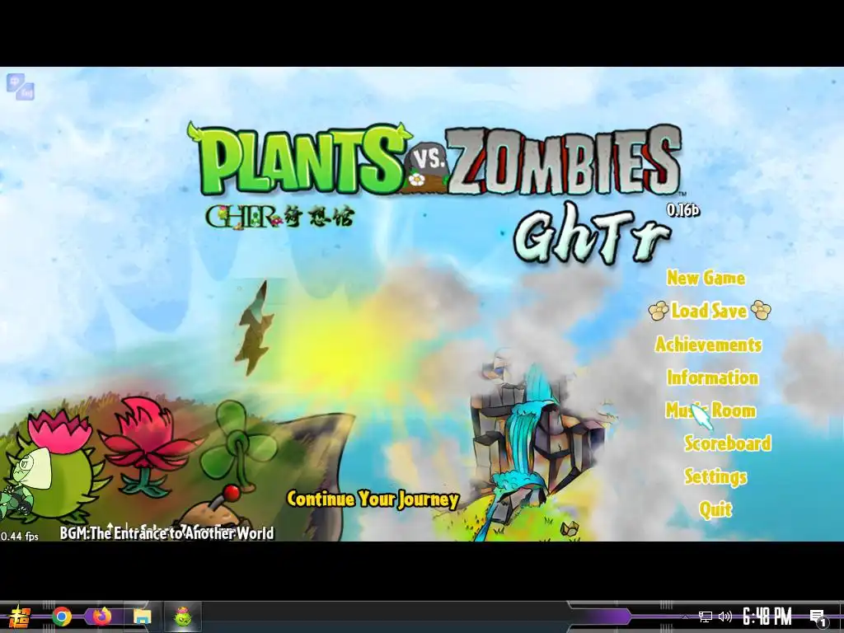844x633 pixels.
Task: Click the GHTR Chinese logo graphic
Action: click(279, 217)
